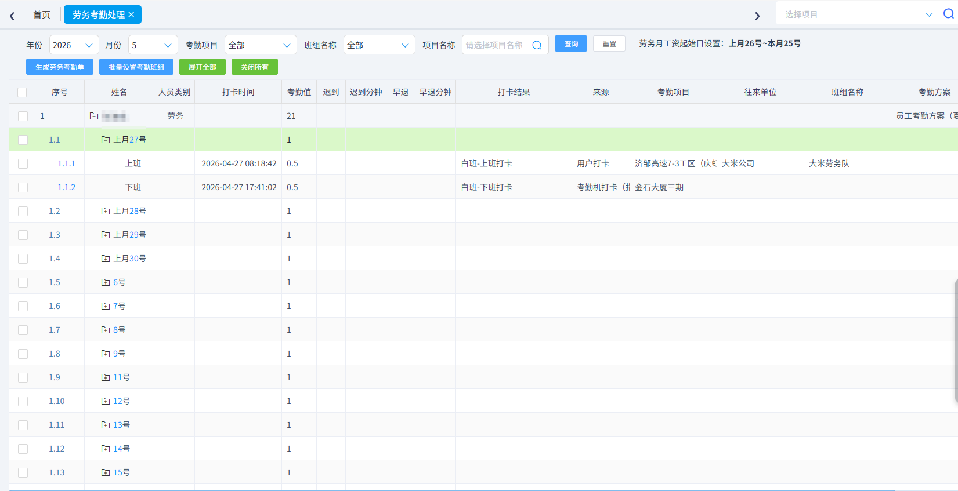Check the checkbox for row 1.2
The height and width of the screenshot is (491, 958).
pyautogui.click(x=23, y=211)
